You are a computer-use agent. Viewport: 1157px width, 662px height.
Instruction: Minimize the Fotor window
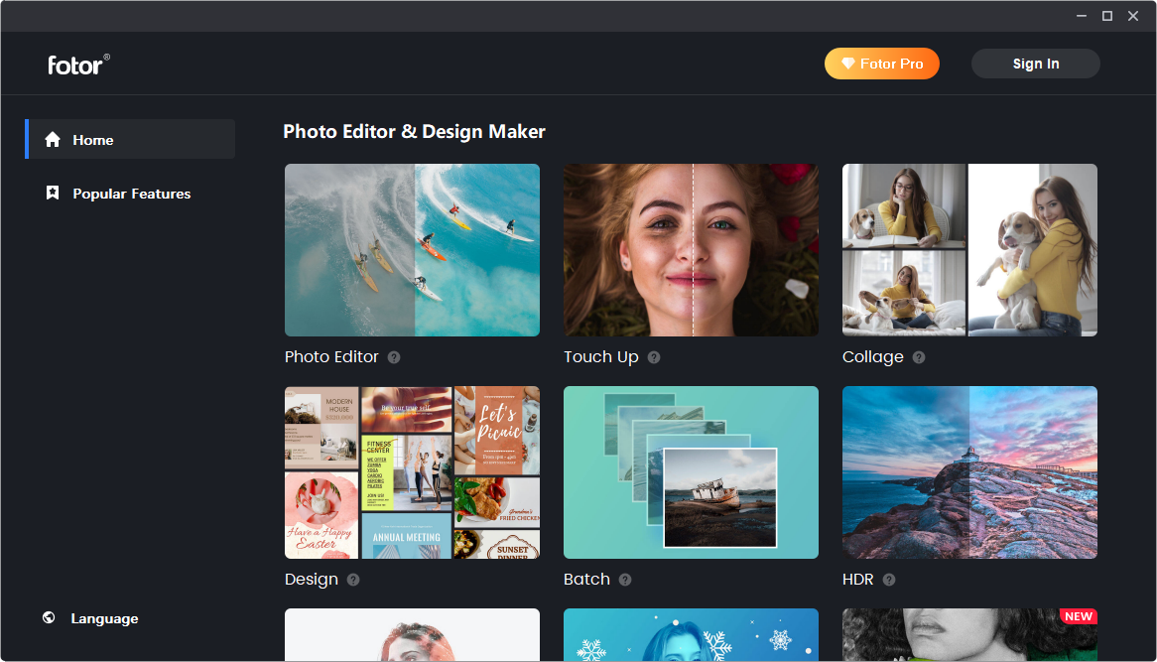[1082, 16]
